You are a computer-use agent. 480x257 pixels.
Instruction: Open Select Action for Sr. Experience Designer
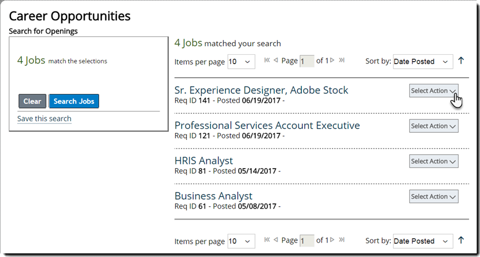pyautogui.click(x=434, y=91)
